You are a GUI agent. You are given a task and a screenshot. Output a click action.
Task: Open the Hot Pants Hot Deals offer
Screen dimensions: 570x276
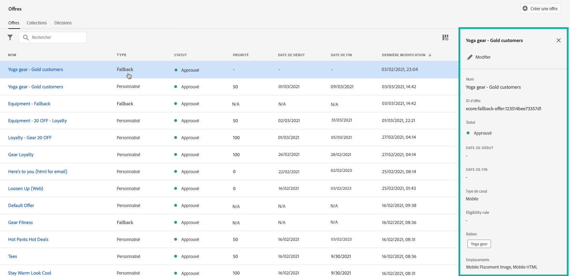point(28,239)
